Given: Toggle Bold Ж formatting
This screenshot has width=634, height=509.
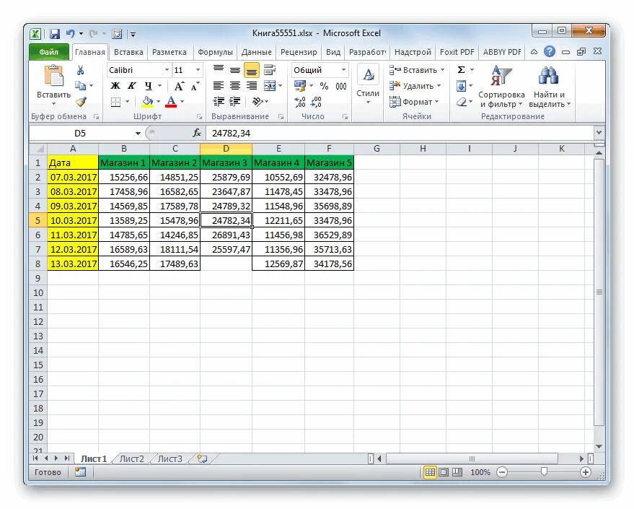Looking at the screenshot, I should tap(115, 86).
